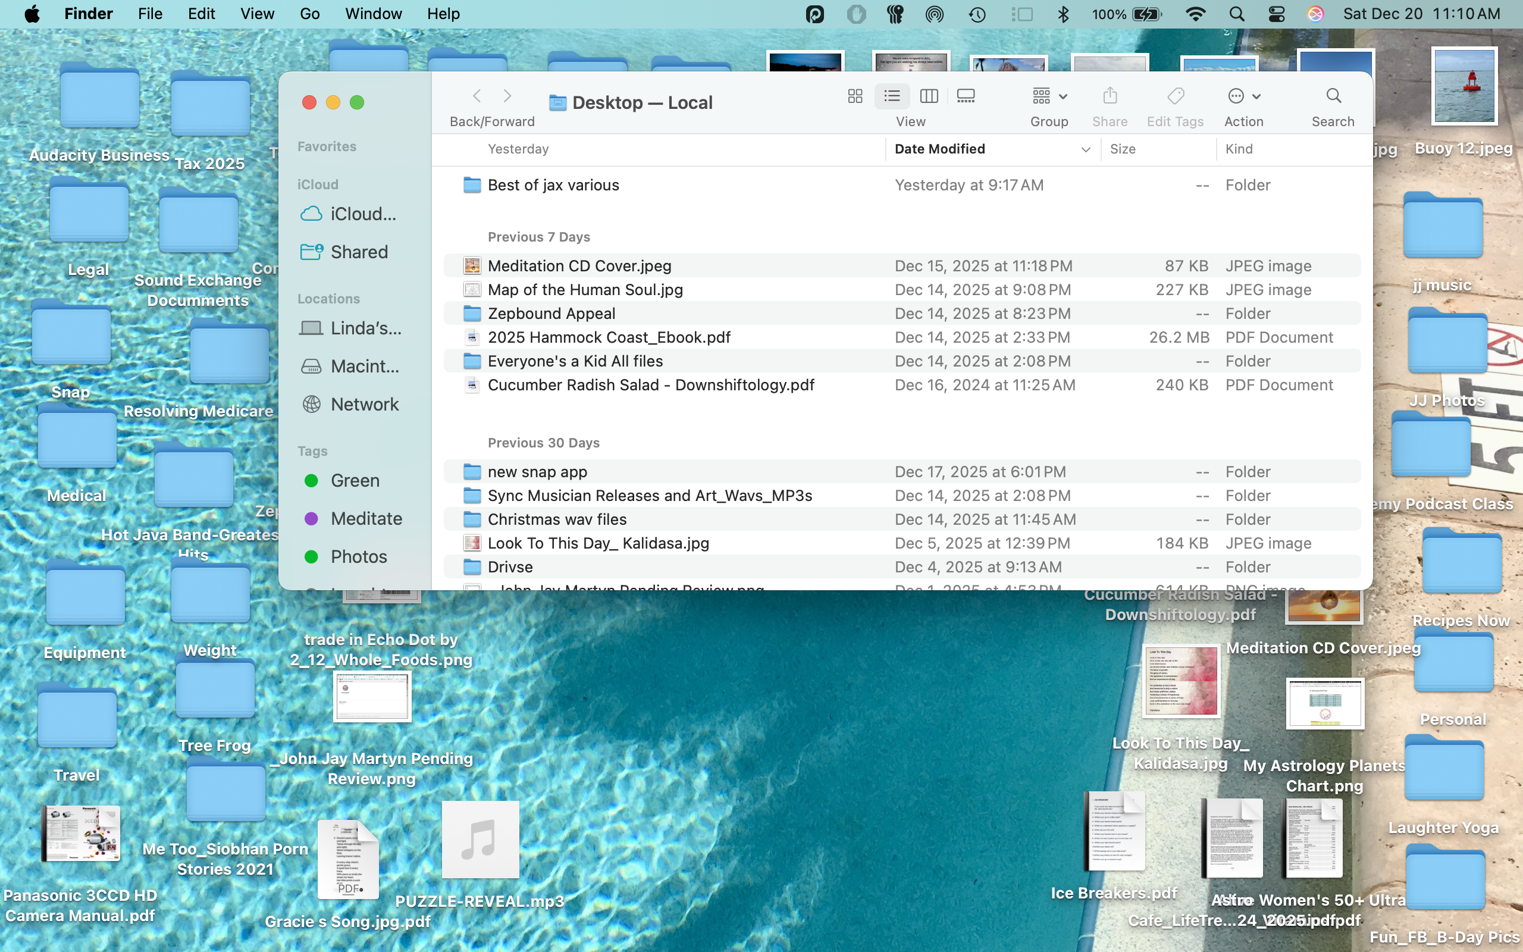This screenshot has width=1523, height=952.
Task: Select column view in Finder toolbar
Action: [x=929, y=96]
